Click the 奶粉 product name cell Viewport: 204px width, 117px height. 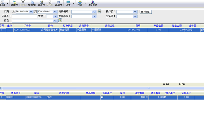click(x=64, y=97)
